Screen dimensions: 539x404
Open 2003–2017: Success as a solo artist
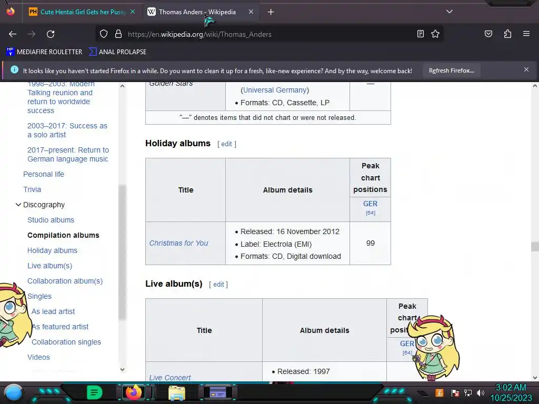tap(67, 130)
